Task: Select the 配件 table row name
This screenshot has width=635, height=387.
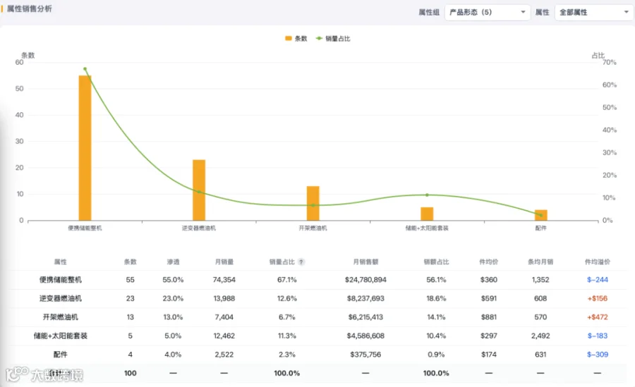Action: tap(61, 354)
